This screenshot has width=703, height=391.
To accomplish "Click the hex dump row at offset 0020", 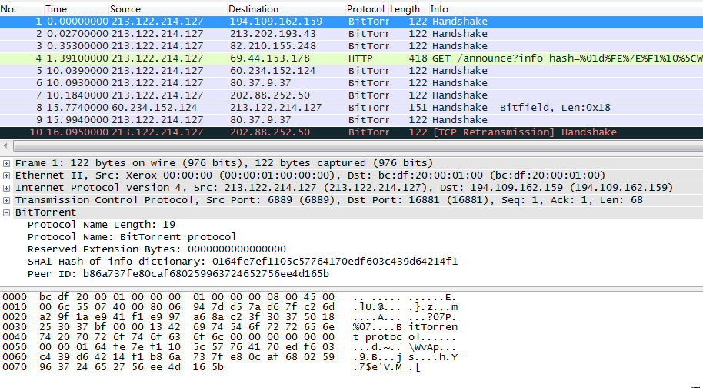I will click(x=229, y=317).
